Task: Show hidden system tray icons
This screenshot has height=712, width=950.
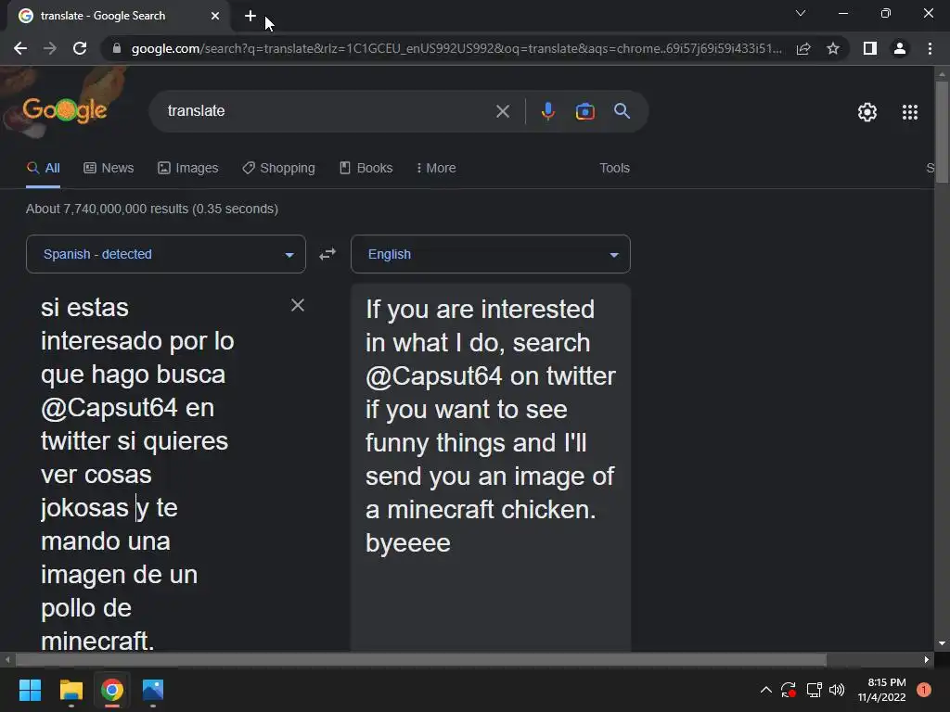Action: [765, 690]
